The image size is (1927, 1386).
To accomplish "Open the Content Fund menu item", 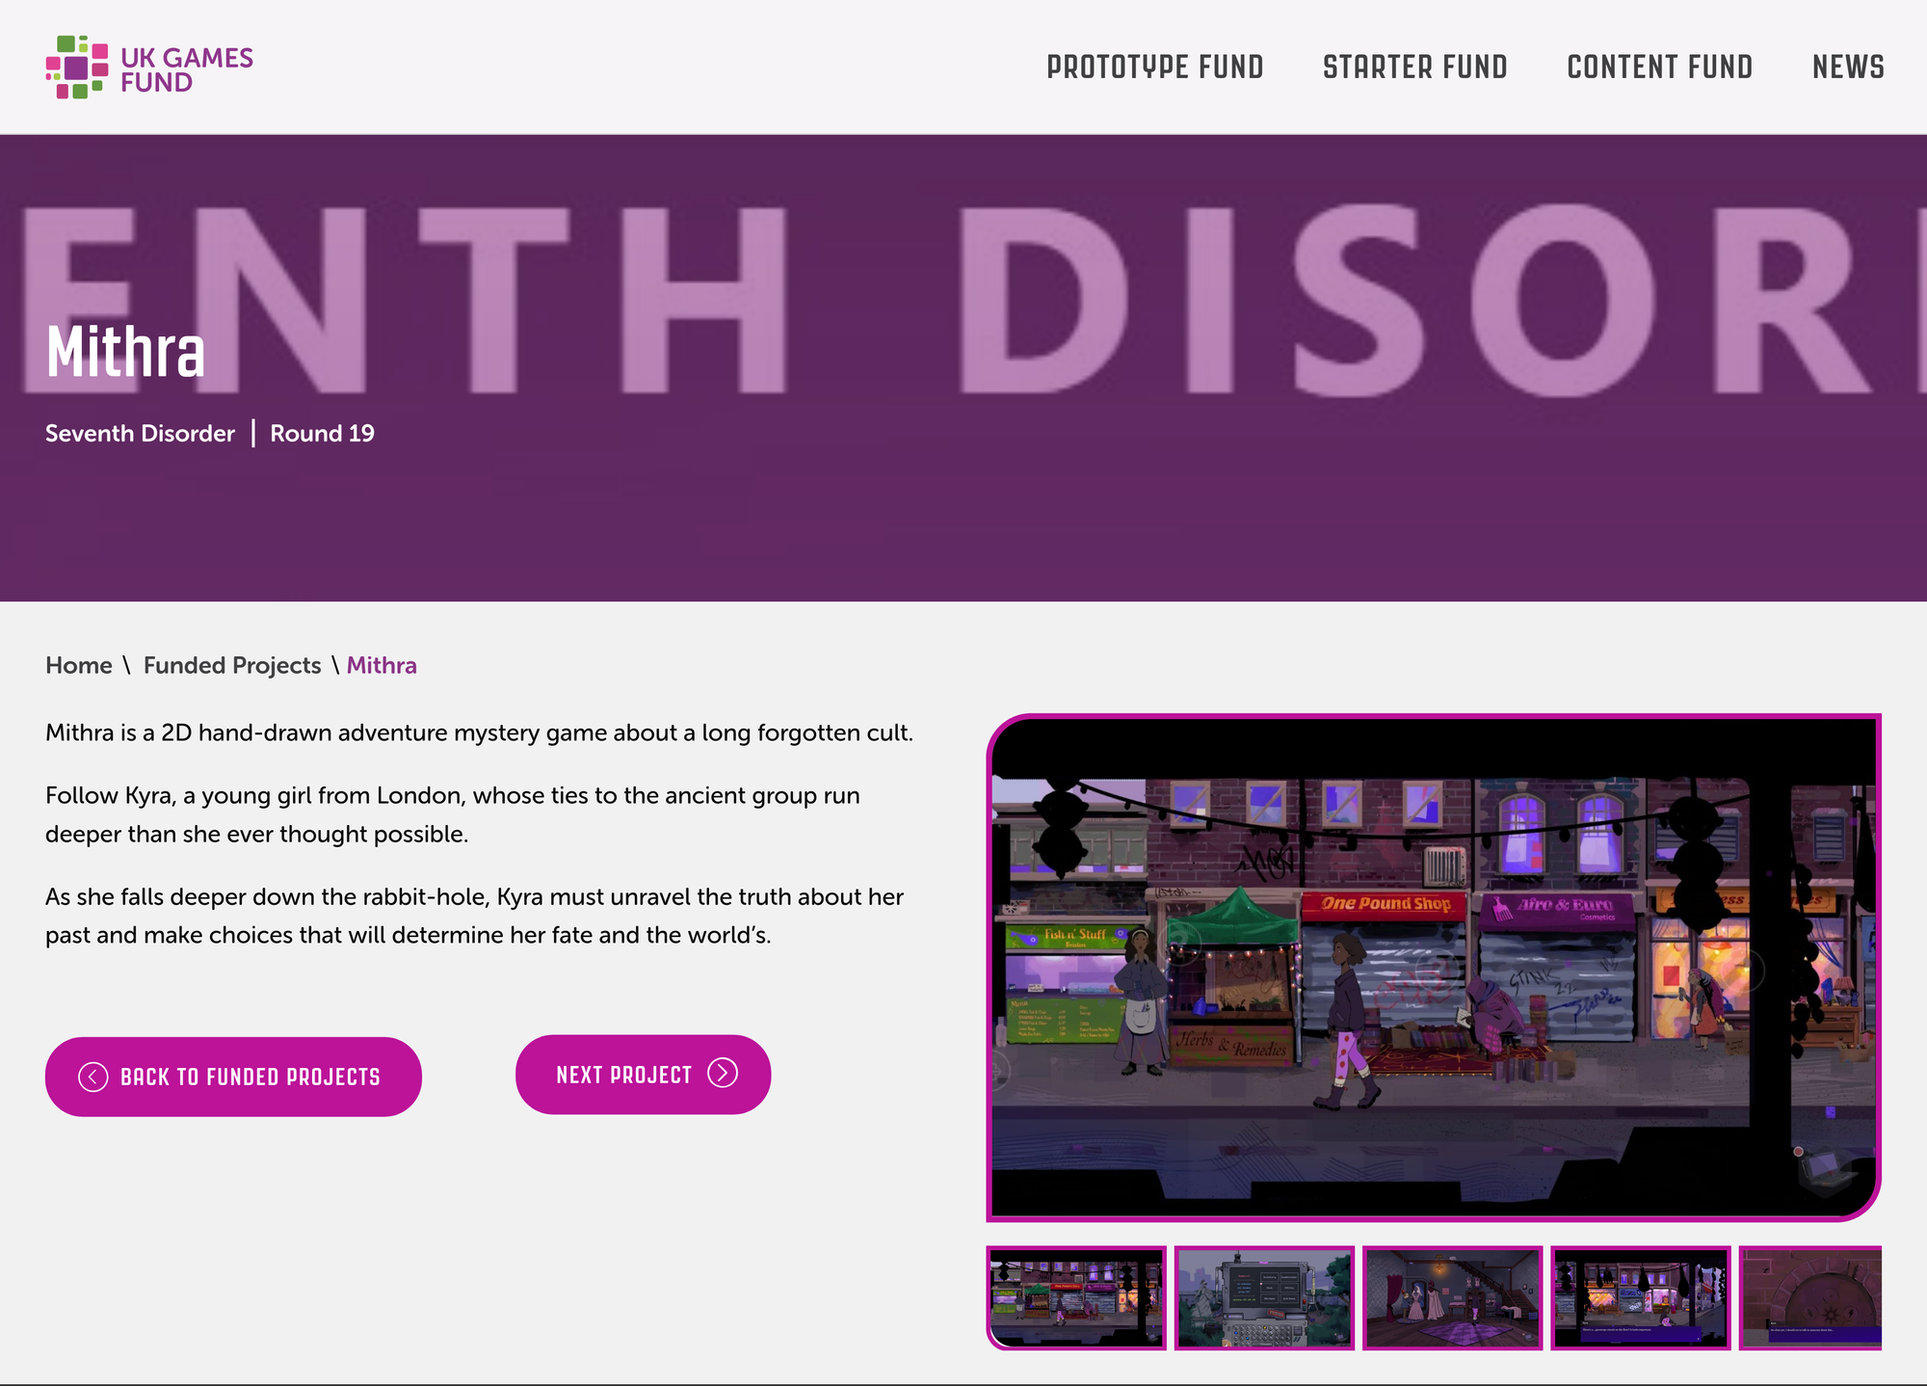I will pos(1660,67).
